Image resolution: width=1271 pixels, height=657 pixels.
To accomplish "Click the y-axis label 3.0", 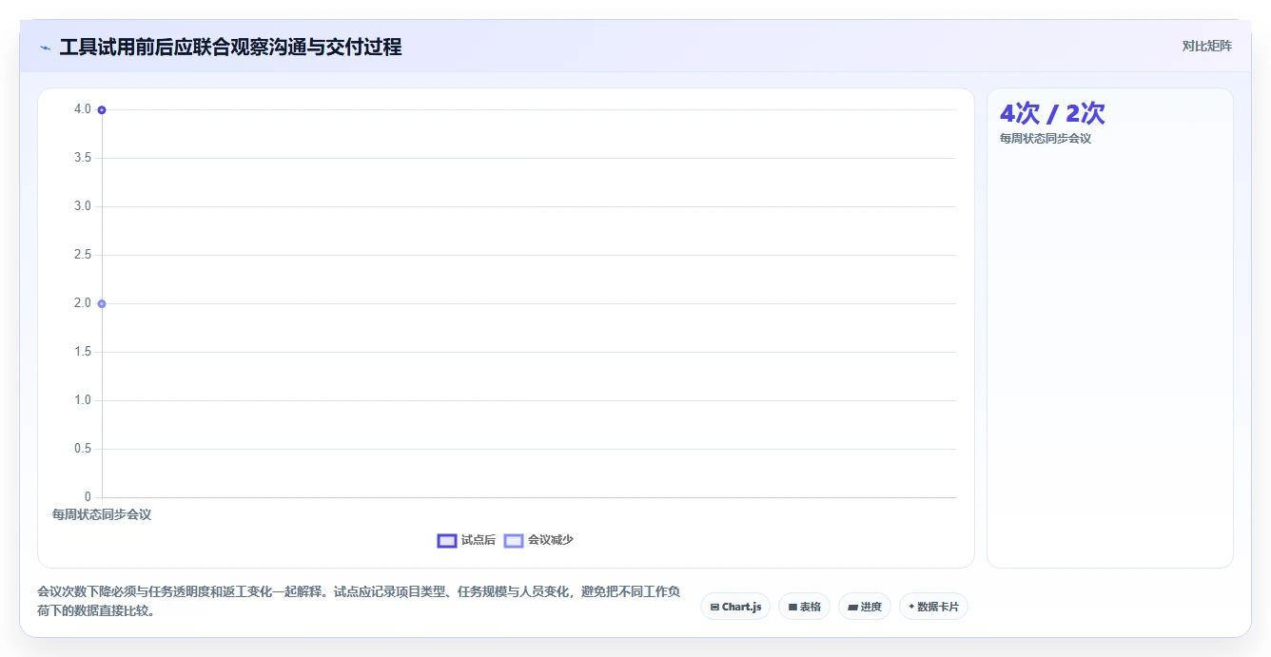I will click(82, 206).
